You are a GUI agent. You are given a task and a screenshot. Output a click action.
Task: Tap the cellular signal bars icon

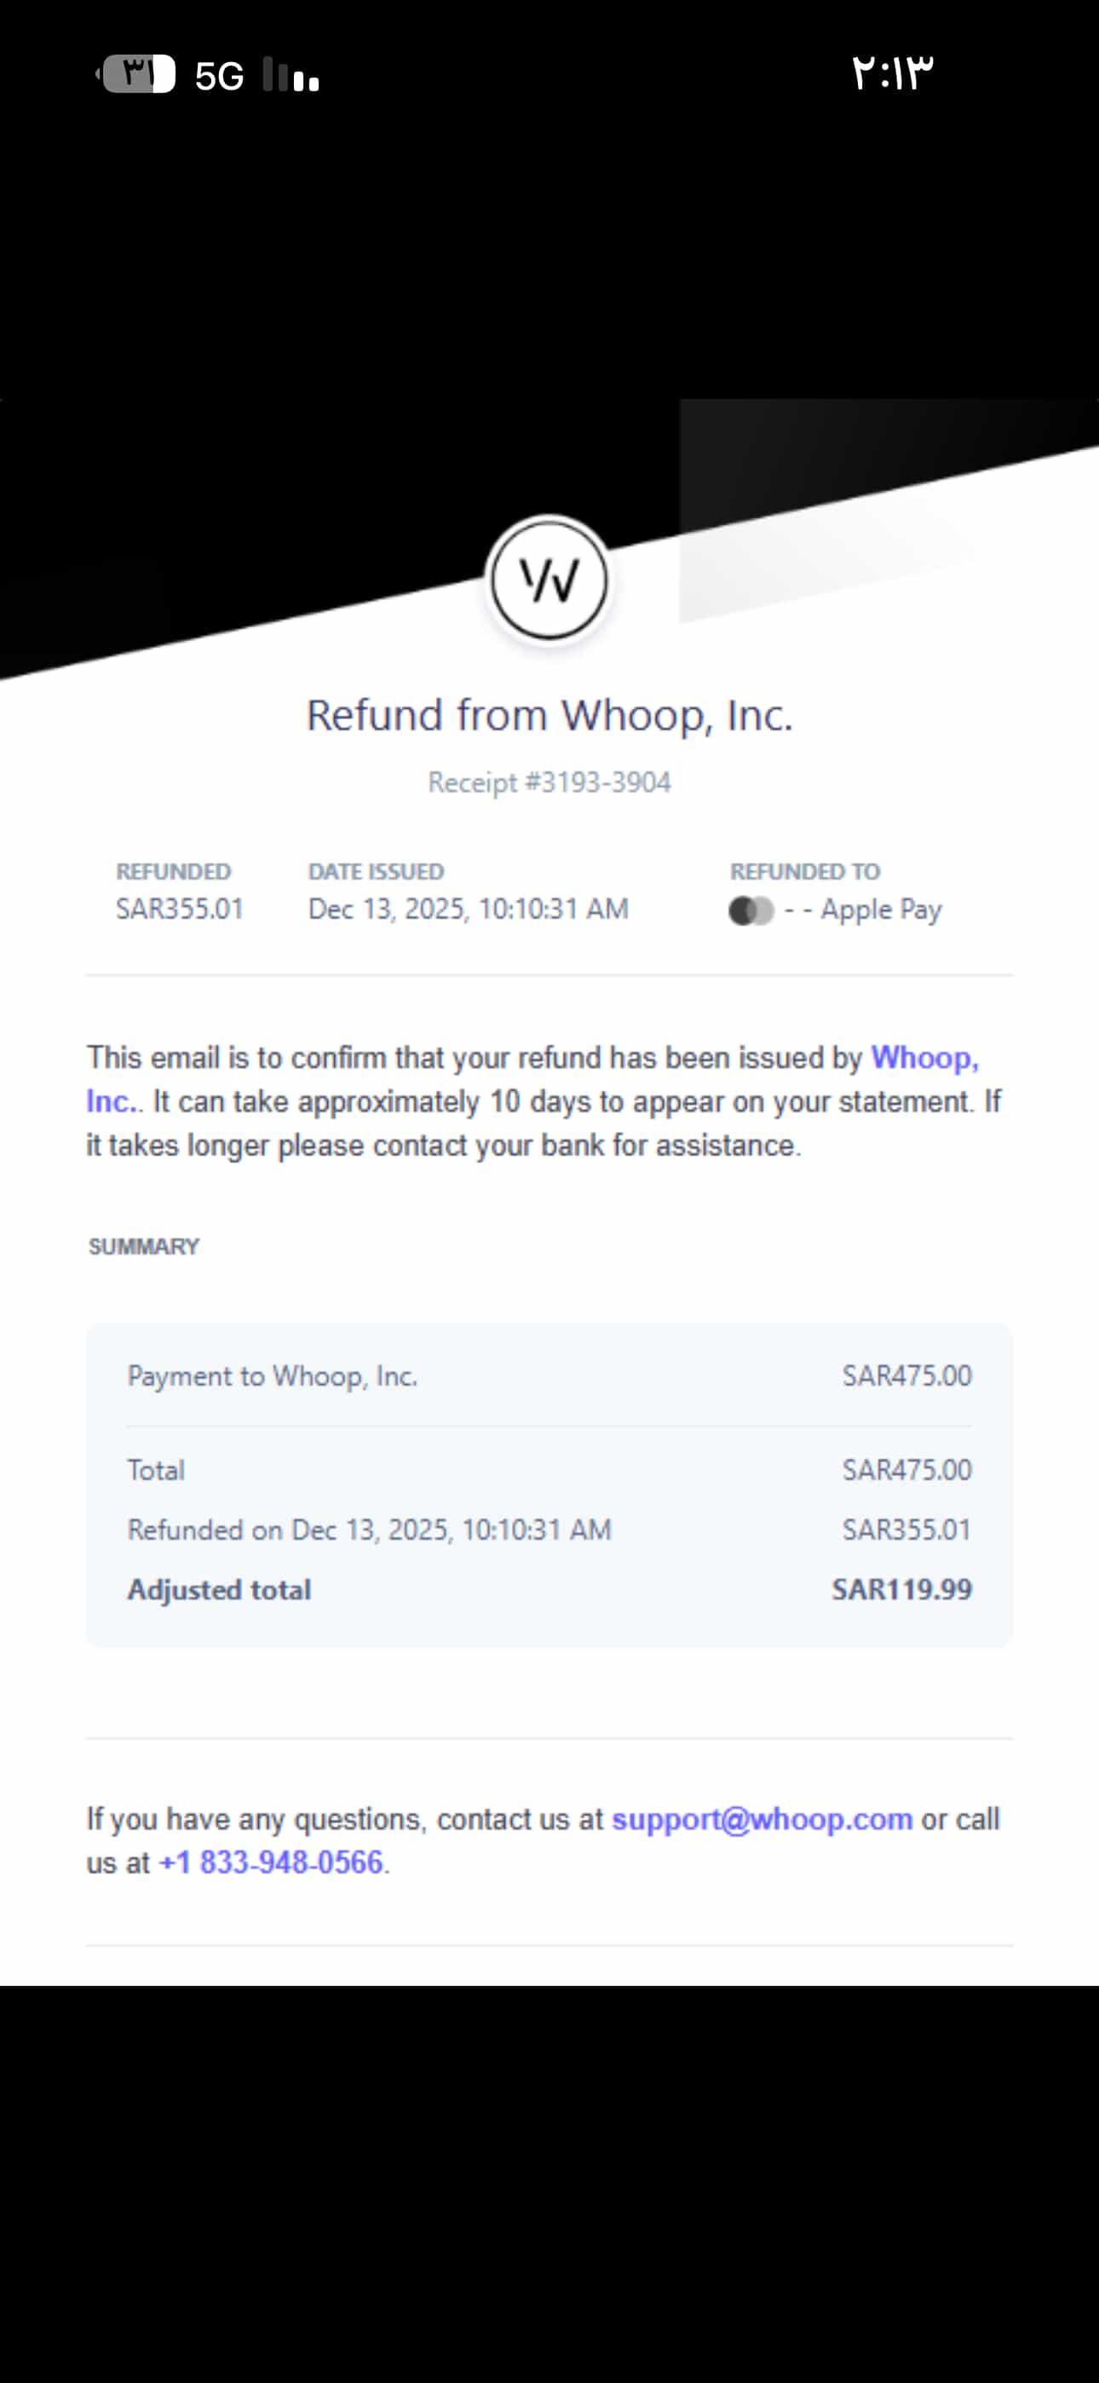coord(291,75)
